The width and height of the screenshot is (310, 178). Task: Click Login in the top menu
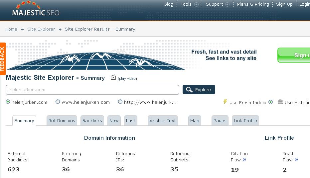(x=304, y=4)
